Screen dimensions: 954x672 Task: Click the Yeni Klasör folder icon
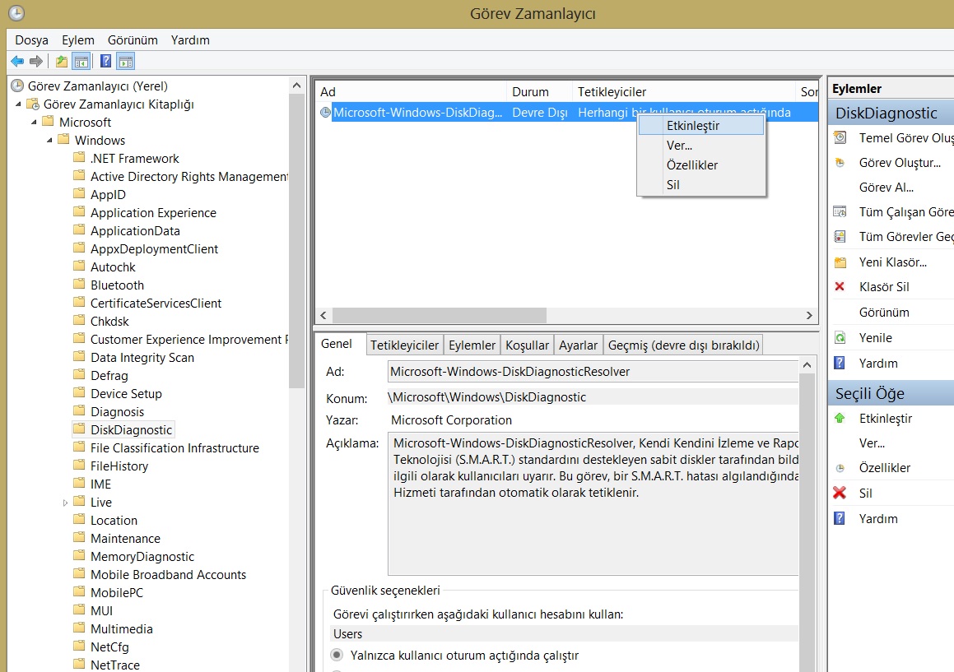[x=840, y=262]
